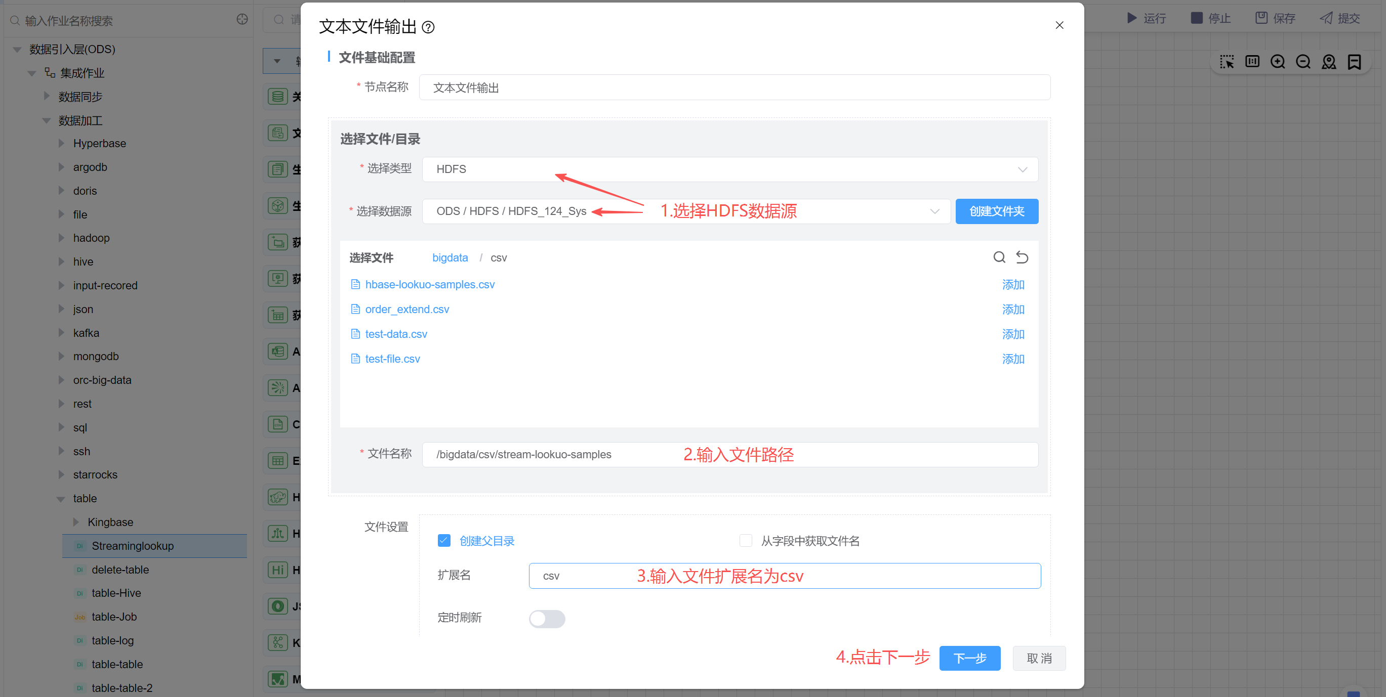Click the bookmark icon in canvas toolbar
Viewport: 1386px width, 697px height.
click(x=1354, y=62)
